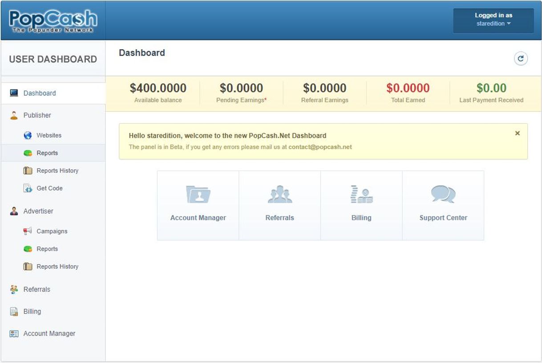Select Dashboard in the sidebar menu
The width and height of the screenshot is (542, 363).
40,93
